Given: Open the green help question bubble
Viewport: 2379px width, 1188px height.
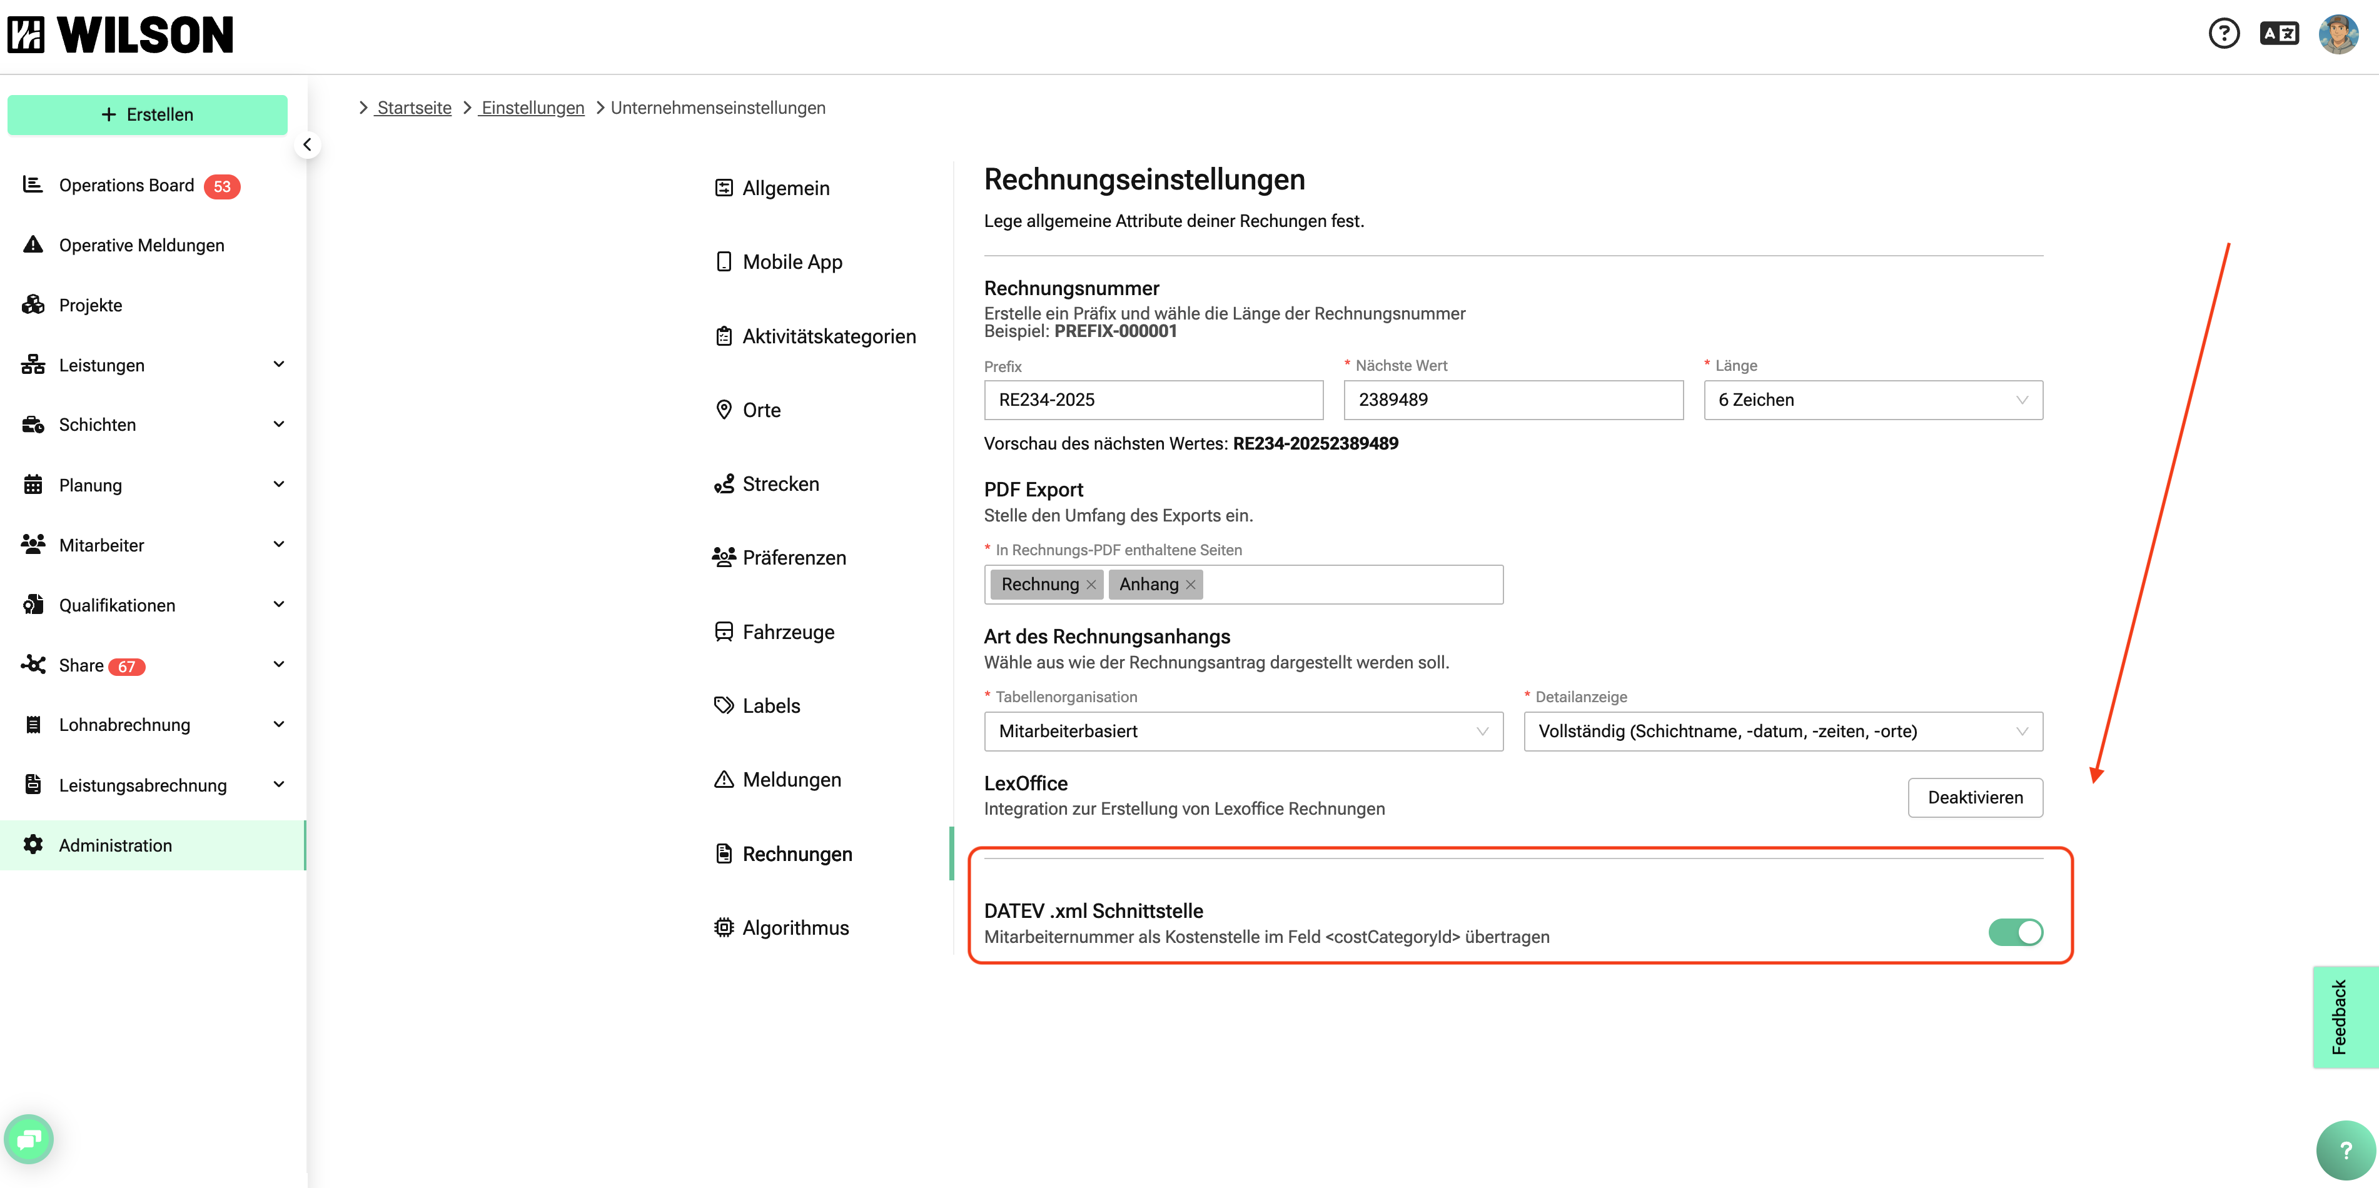Looking at the screenshot, I should pyautogui.click(x=2346, y=1150).
